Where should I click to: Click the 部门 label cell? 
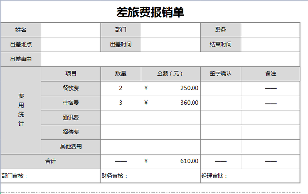(121, 30)
